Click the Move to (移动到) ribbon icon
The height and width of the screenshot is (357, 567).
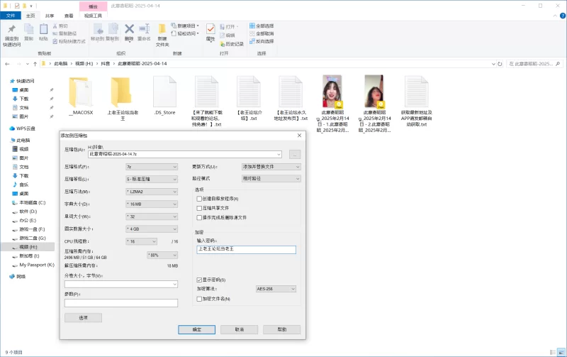tap(98, 29)
